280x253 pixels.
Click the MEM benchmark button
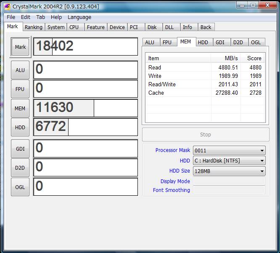pos(20,108)
